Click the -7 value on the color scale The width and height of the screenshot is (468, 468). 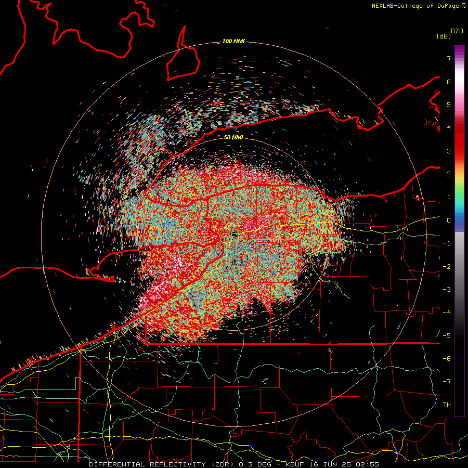(447, 382)
